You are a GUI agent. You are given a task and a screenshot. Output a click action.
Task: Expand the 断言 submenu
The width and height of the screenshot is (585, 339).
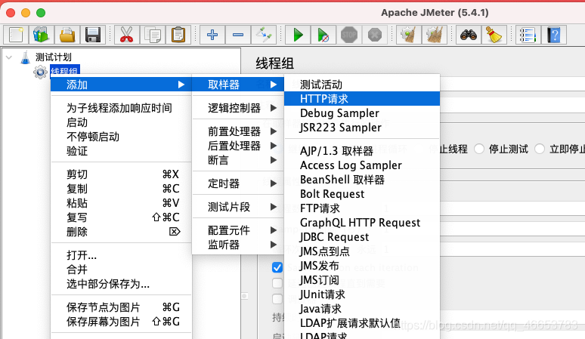[238, 160]
